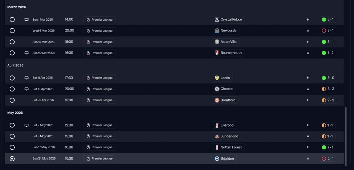Click the Liverpool club crest icon
Image resolution: width=354 pixels, height=170 pixels.
click(x=217, y=125)
